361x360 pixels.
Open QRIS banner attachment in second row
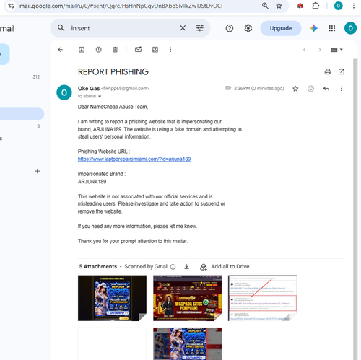[187, 343]
